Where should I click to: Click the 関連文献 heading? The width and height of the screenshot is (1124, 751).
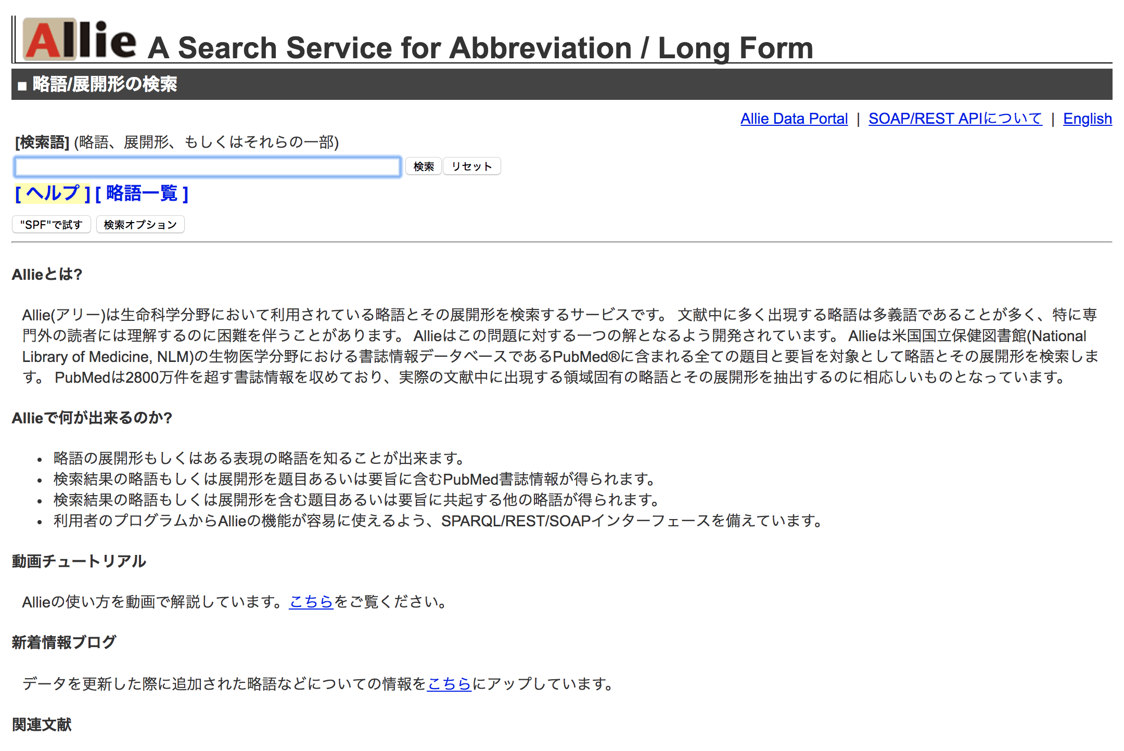point(42,724)
